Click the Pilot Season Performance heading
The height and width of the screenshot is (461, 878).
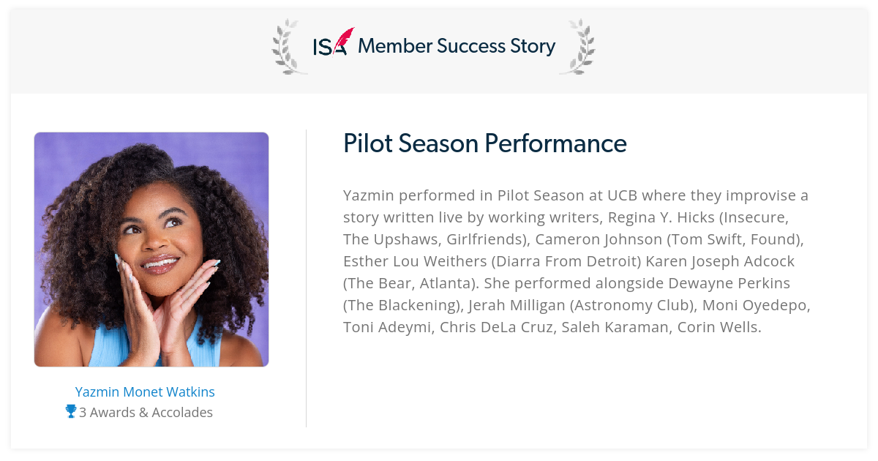(485, 143)
